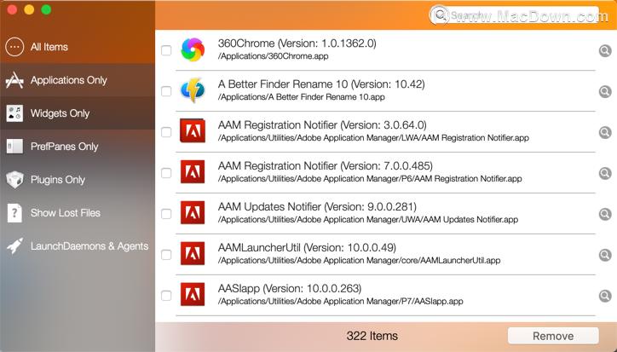Select the All Items category

click(x=78, y=47)
